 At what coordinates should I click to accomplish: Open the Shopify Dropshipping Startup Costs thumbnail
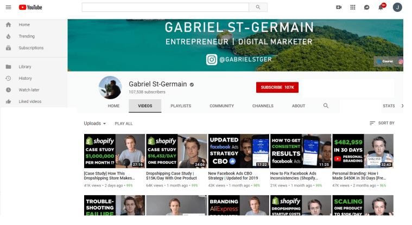pos(301,205)
